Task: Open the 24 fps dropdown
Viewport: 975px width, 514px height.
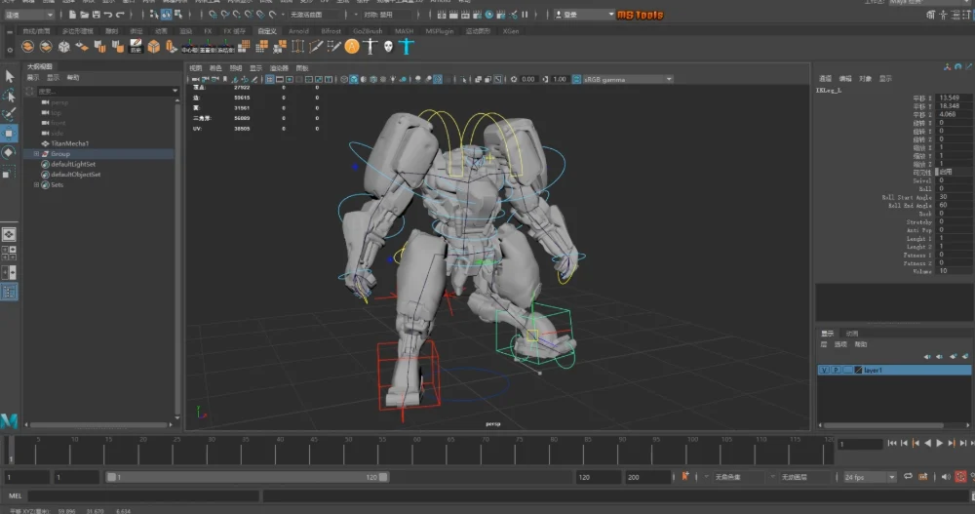Action: click(870, 477)
